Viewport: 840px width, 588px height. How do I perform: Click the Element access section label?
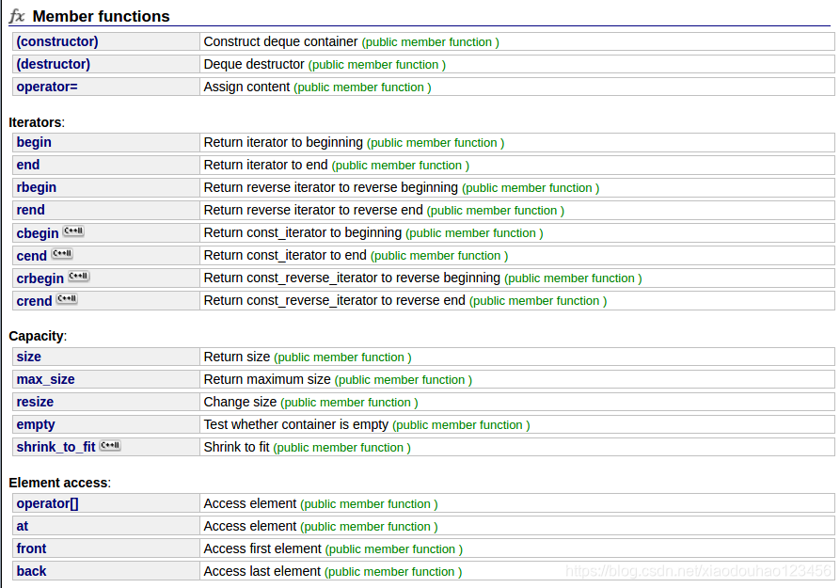59,483
